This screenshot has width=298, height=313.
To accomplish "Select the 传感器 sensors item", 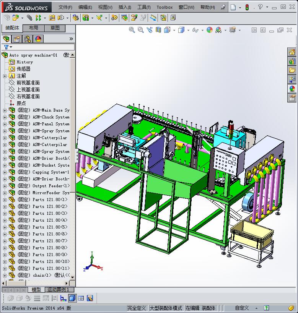I will 23,69.
